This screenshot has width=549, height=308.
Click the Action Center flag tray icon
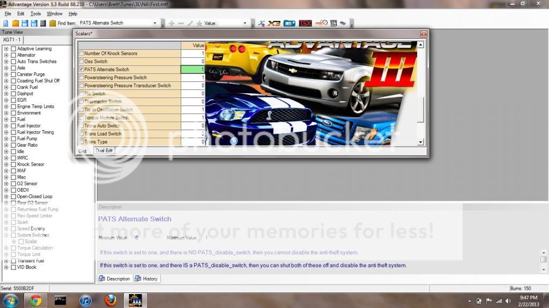pos(489,301)
